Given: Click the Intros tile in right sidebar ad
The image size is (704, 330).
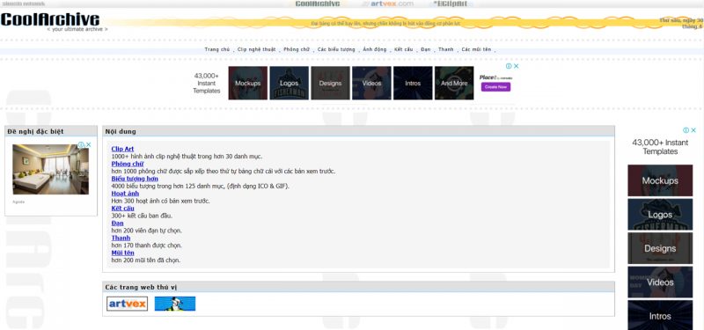Looking at the screenshot, I should point(660,315).
